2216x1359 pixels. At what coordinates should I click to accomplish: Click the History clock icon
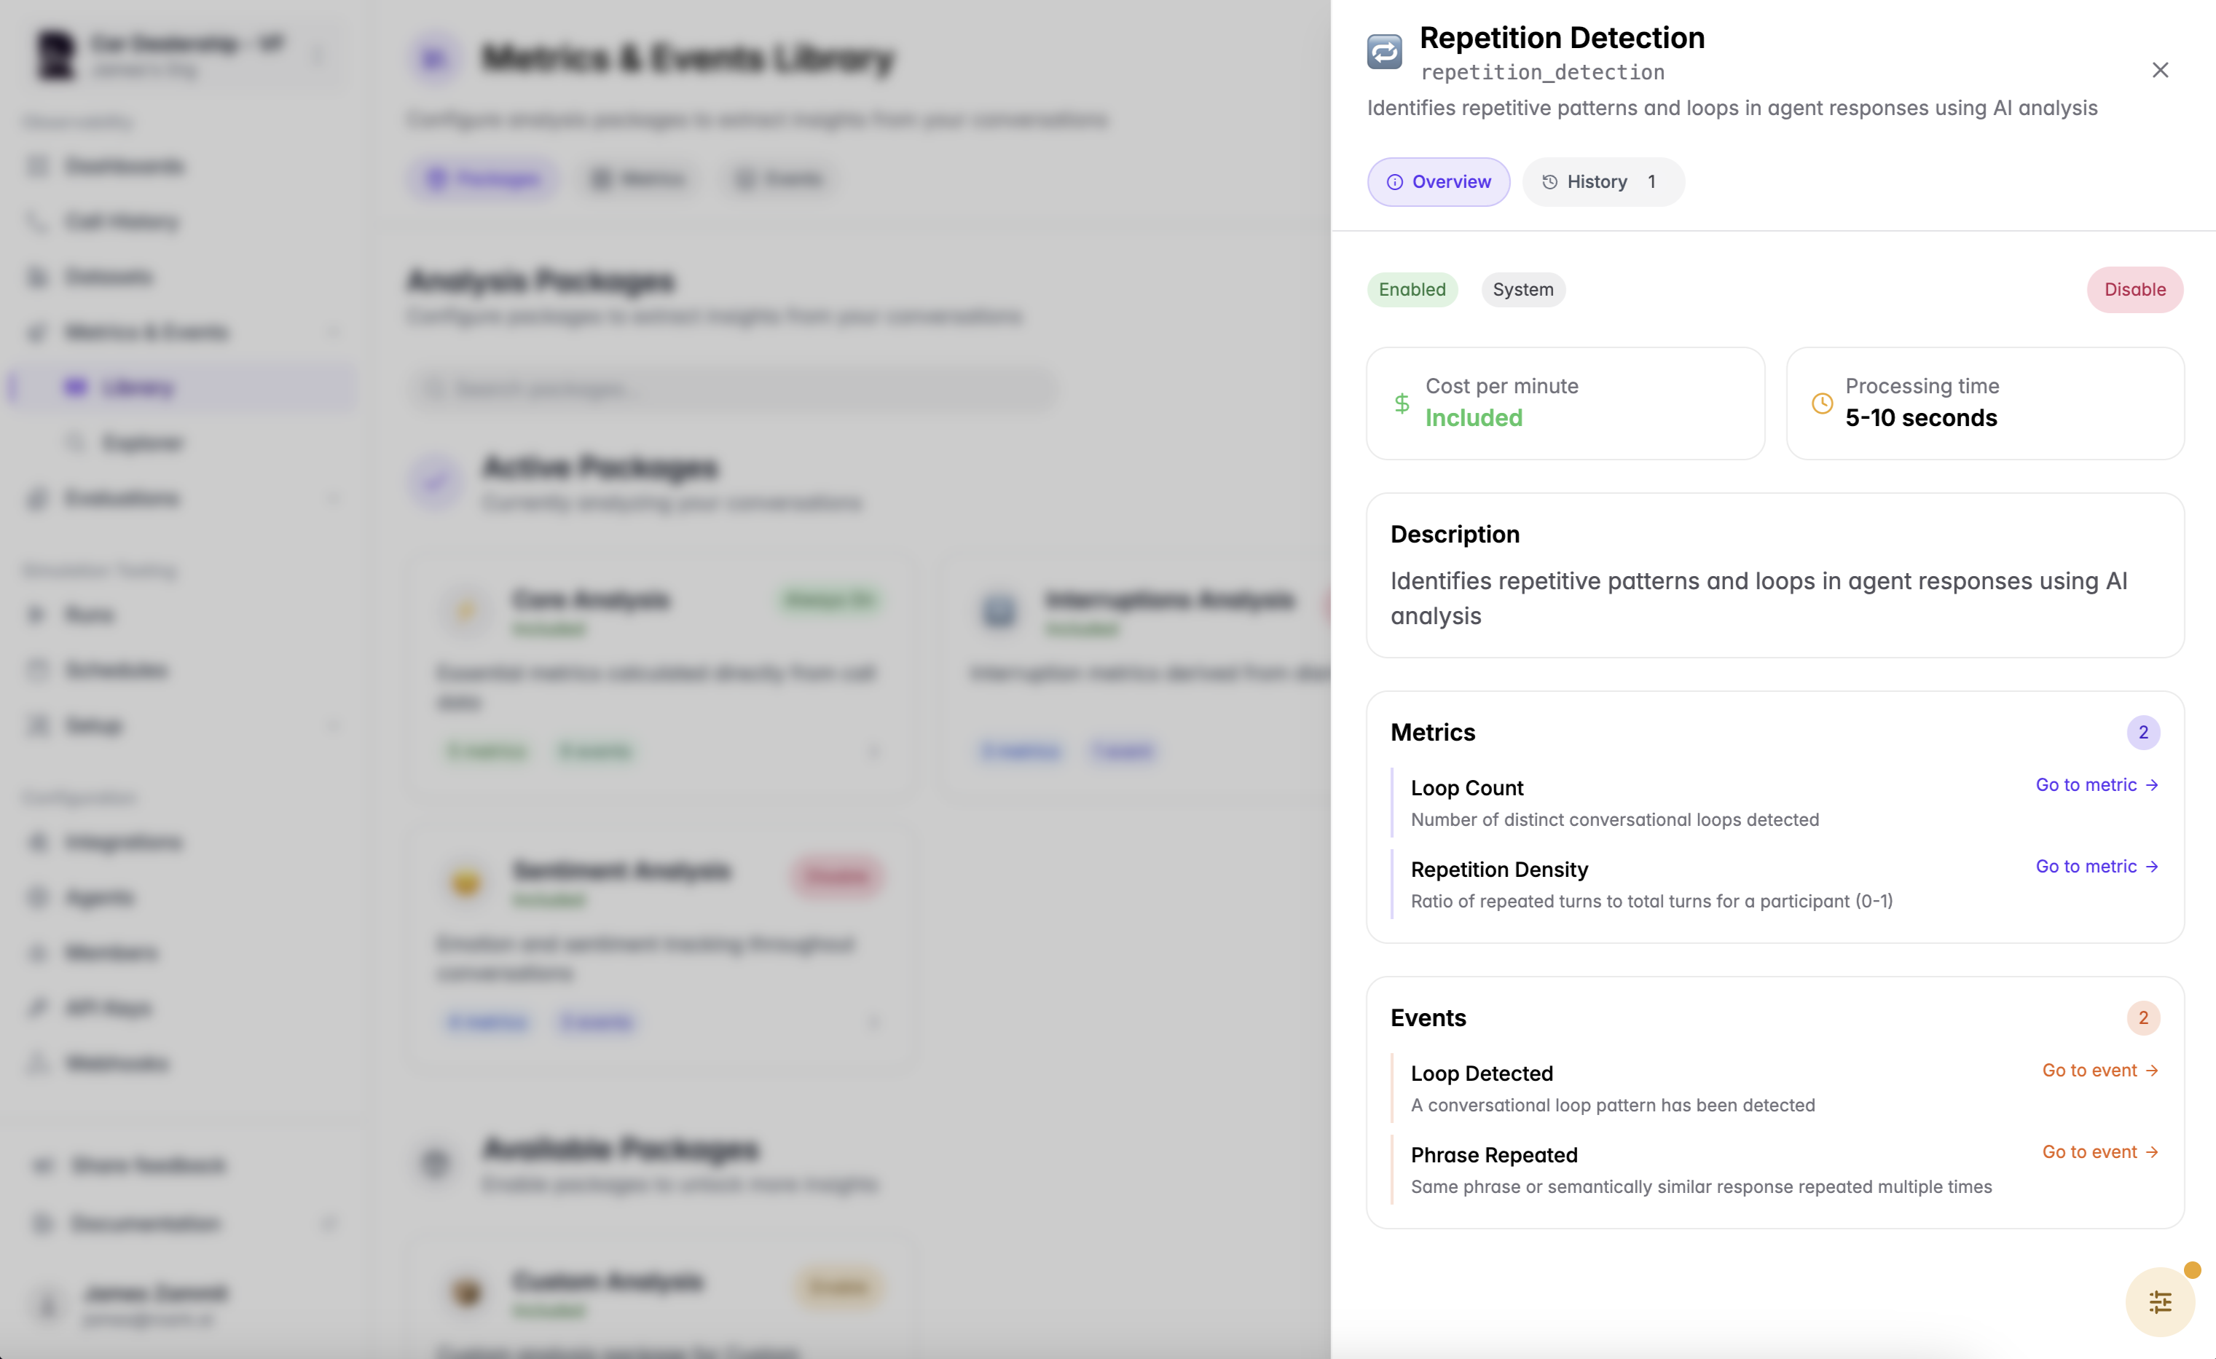1549,183
